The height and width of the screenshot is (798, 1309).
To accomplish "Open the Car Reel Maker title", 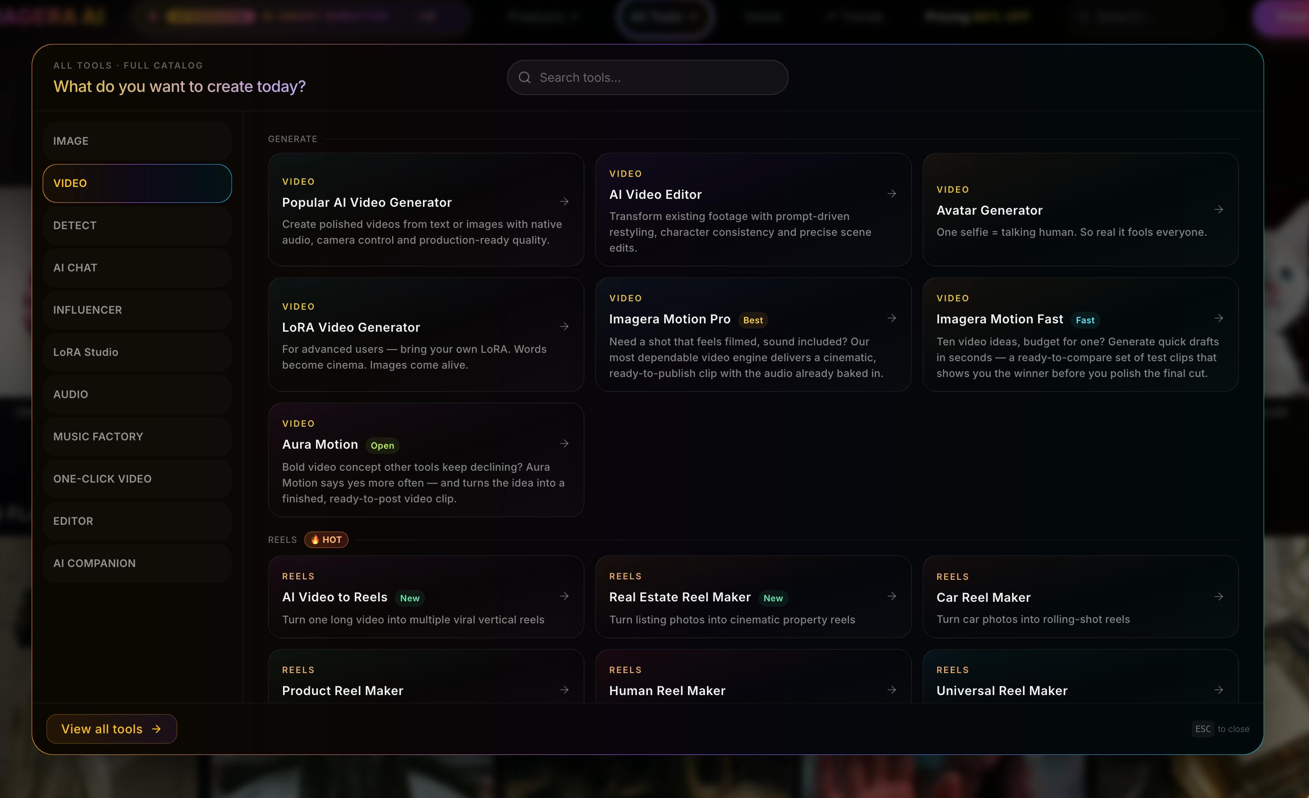I will point(983,597).
